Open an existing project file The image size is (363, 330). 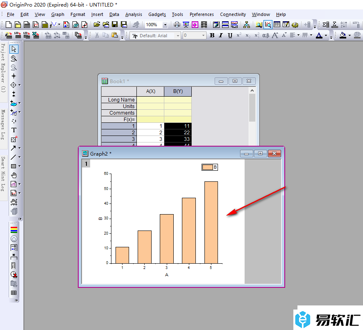pos(97,25)
